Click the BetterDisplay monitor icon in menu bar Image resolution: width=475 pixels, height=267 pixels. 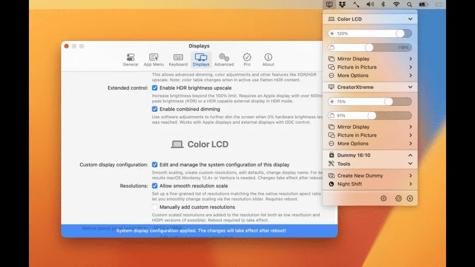pos(329,4)
